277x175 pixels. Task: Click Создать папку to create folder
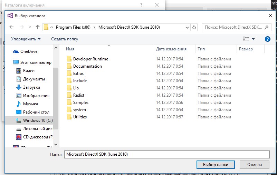pos(65,39)
